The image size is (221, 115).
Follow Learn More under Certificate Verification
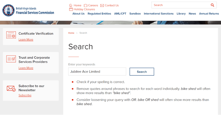pos(26,40)
